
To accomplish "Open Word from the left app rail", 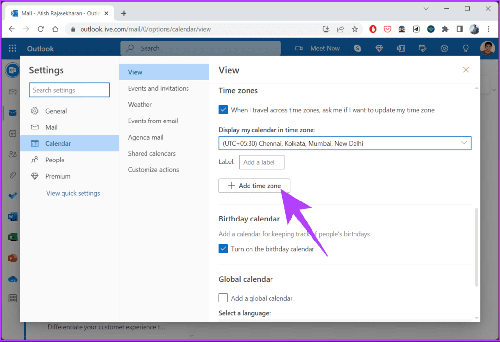I will 12,217.
